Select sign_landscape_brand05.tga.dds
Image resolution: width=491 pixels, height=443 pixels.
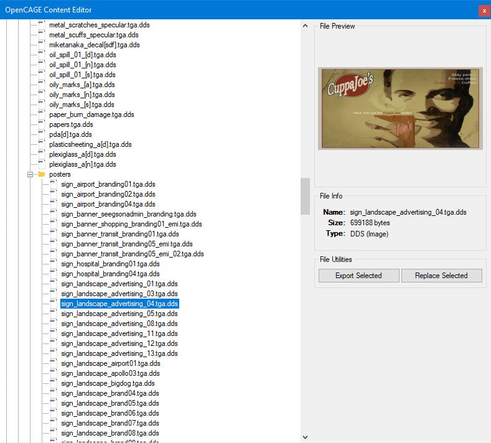pyautogui.click(x=110, y=403)
